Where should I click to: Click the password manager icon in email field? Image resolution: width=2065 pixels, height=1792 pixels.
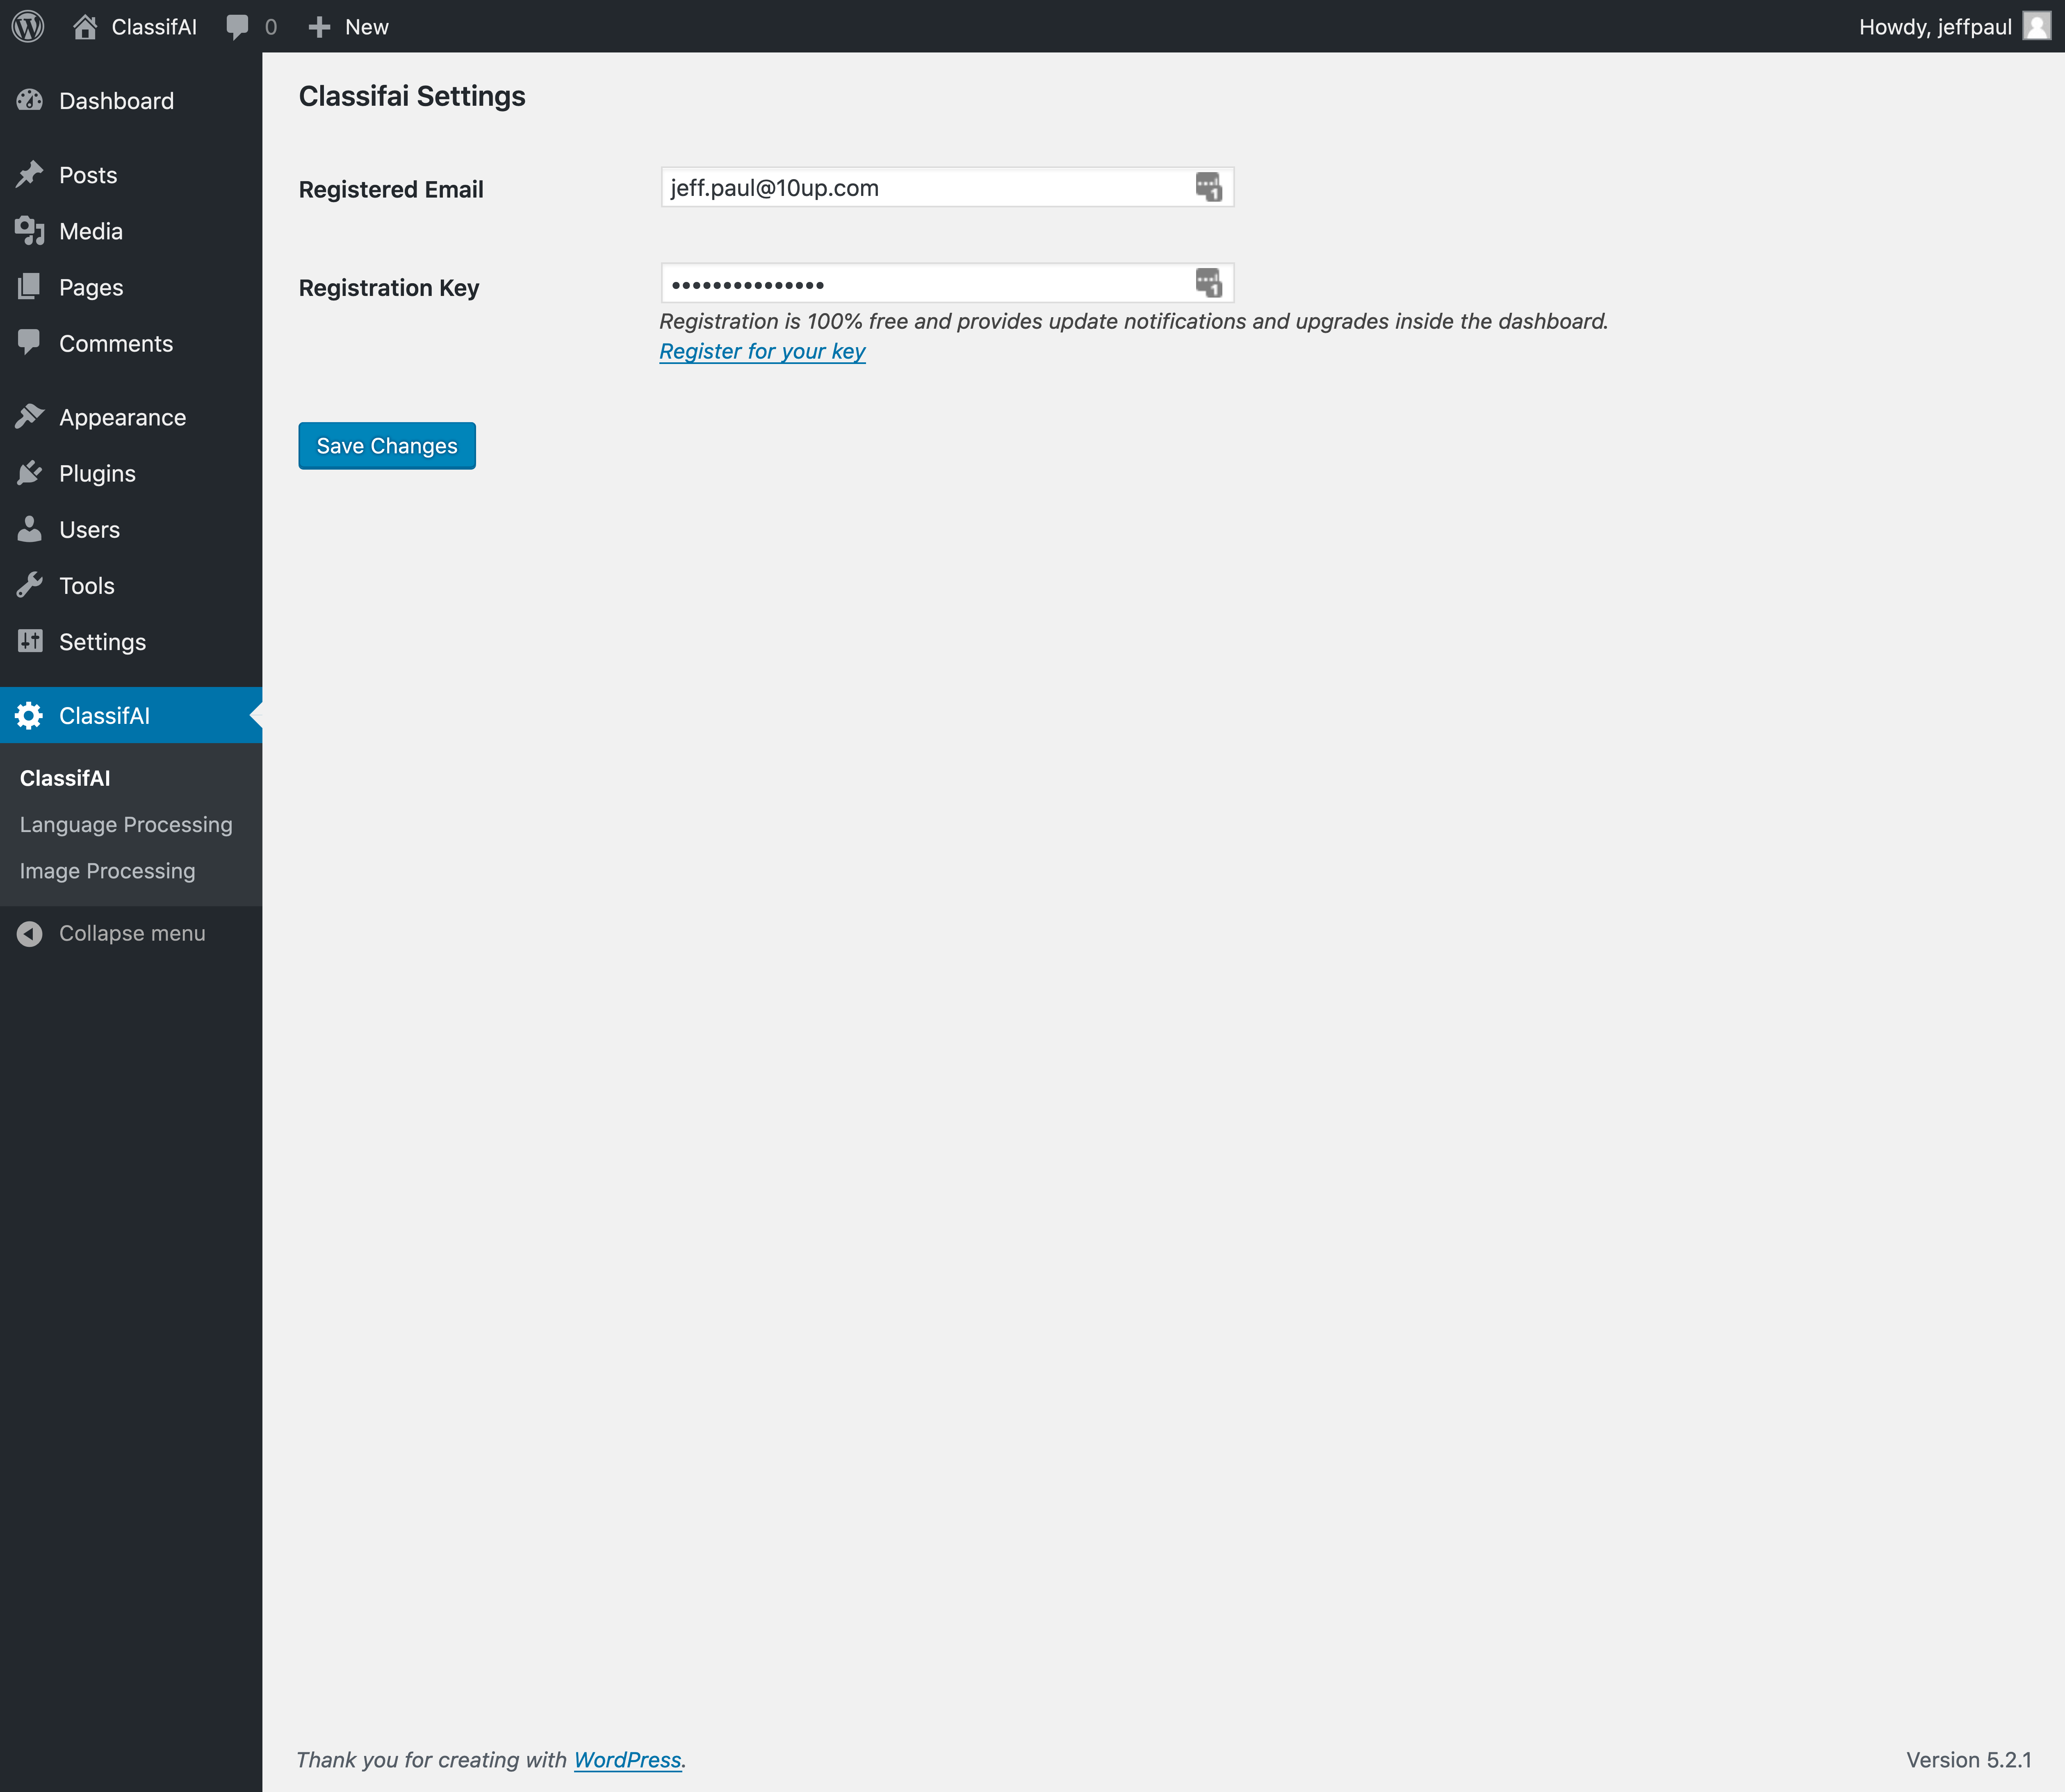[1208, 187]
